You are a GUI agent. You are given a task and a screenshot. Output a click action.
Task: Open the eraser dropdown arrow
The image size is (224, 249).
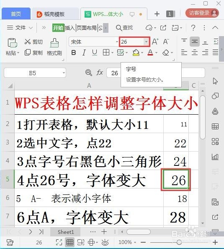click(x=172, y=52)
